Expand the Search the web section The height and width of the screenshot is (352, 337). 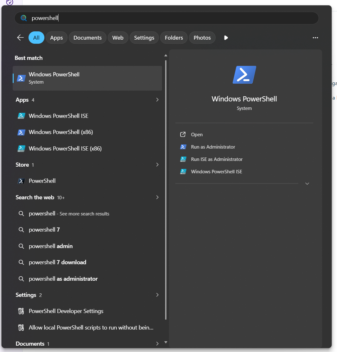pyautogui.click(x=157, y=197)
